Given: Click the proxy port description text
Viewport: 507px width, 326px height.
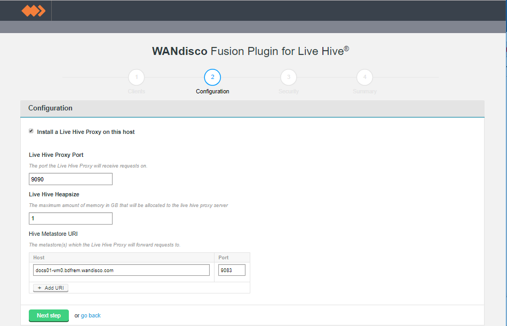Looking at the screenshot, I should [x=88, y=166].
